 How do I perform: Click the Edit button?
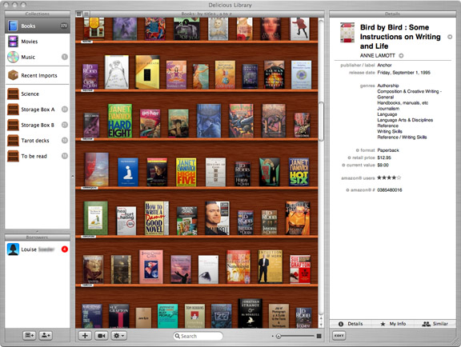[x=339, y=336]
